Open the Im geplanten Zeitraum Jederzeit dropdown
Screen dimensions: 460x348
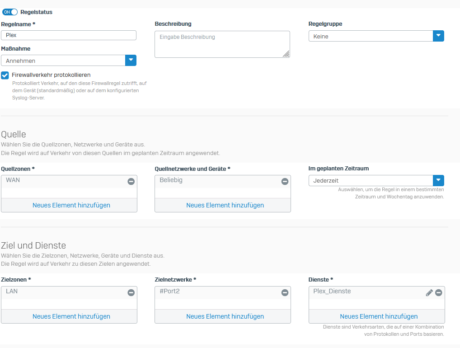pyautogui.click(x=438, y=180)
